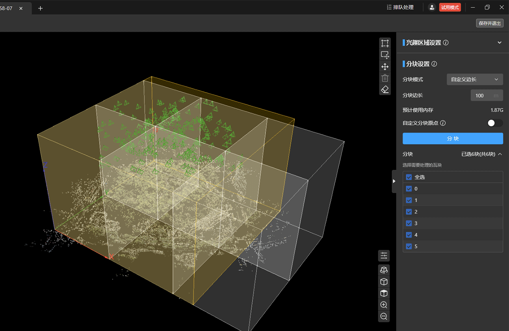This screenshot has height=331, width=509.
Task: Click the blue 分块 button
Action: (x=453, y=139)
